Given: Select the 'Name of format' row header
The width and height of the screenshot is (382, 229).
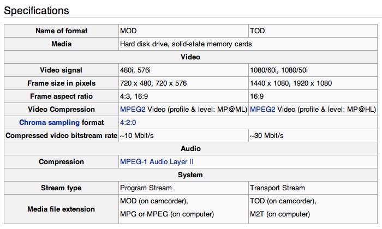Looking at the screenshot, I should [x=61, y=31].
